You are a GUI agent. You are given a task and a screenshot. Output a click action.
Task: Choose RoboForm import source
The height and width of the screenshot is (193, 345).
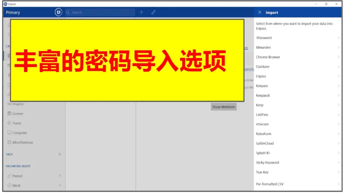[x=298, y=134]
